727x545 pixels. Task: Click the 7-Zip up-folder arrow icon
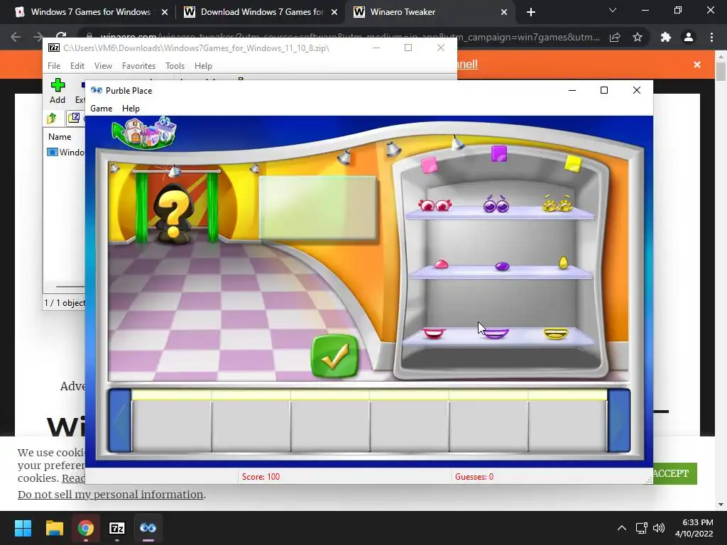click(x=52, y=119)
